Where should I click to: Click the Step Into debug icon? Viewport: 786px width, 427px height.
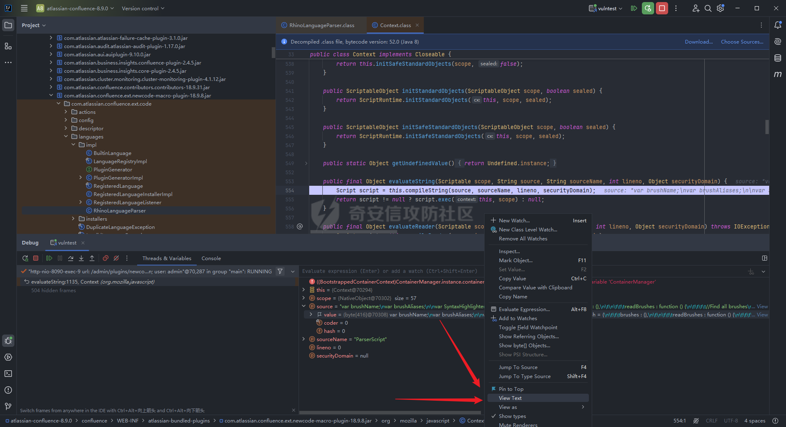coord(81,259)
